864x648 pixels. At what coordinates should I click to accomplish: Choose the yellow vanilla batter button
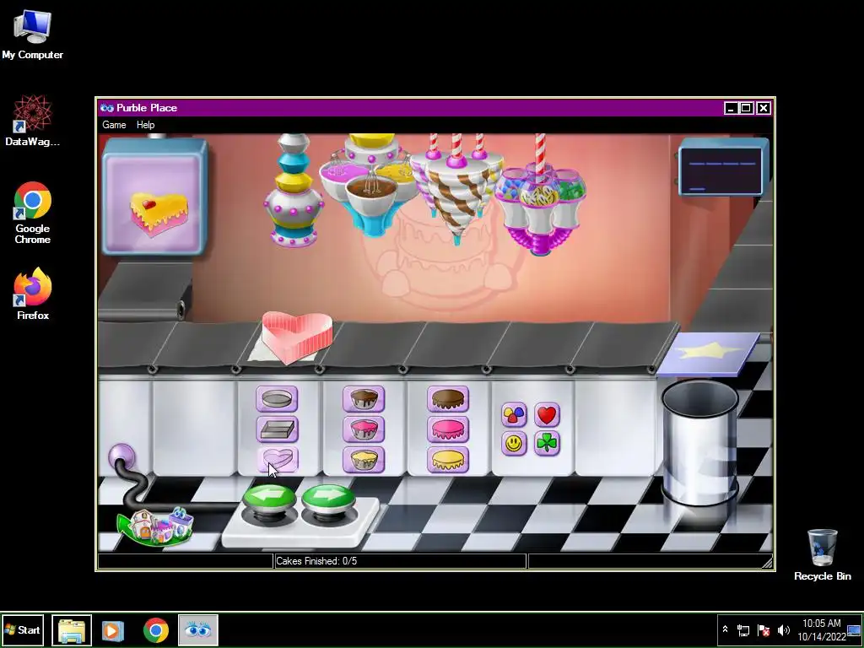[x=364, y=460]
